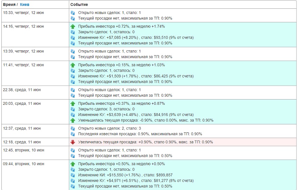300x190 pixels.
Task: Click text максимальная за ТП: 0.50% in 12:45 row
Action: coord(147,156)
